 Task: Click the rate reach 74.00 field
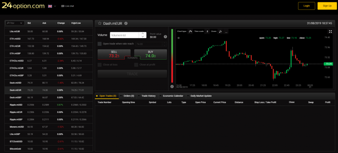(x=149, y=44)
